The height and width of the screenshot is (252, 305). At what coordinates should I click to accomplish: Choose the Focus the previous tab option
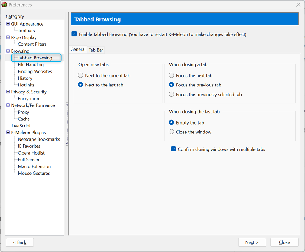171,85
